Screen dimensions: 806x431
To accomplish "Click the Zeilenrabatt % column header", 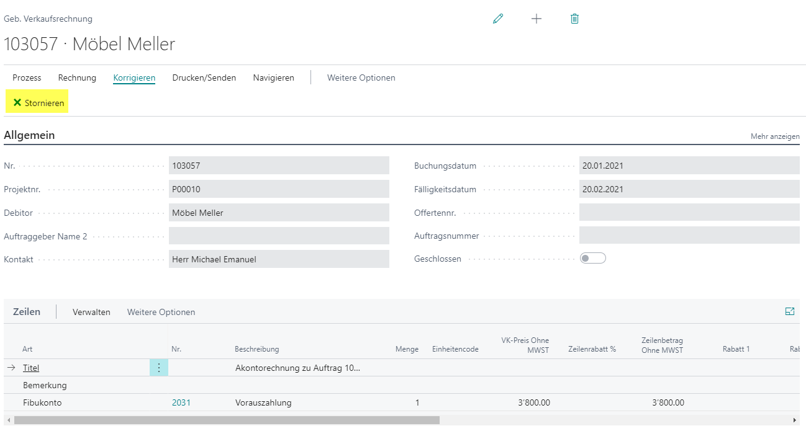I will coord(592,349).
